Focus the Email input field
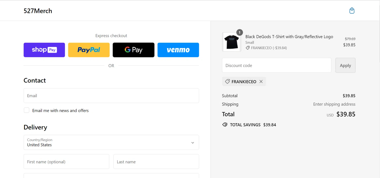This screenshot has height=178, width=380. pyautogui.click(x=111, y=96)
